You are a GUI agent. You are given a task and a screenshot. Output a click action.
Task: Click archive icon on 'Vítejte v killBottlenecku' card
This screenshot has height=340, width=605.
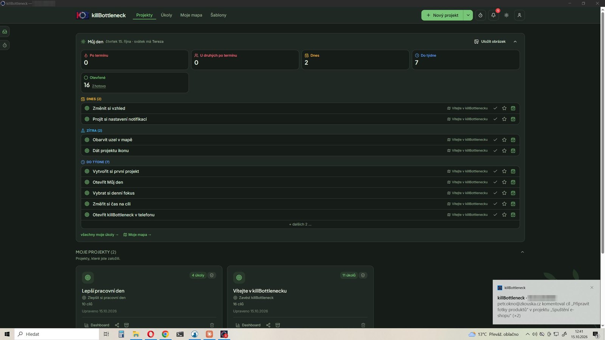[278, 325]
